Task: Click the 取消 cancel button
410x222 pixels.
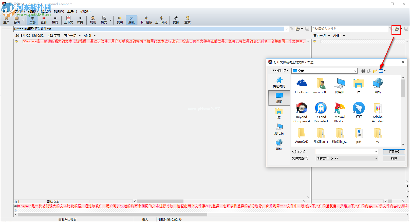Action: (x=394, y=158)
